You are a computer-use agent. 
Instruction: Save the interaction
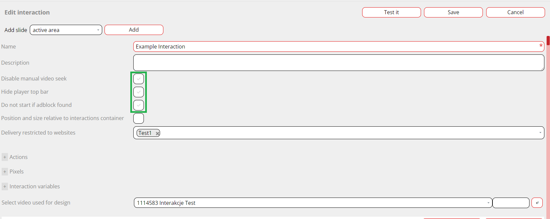coord(453,13)
